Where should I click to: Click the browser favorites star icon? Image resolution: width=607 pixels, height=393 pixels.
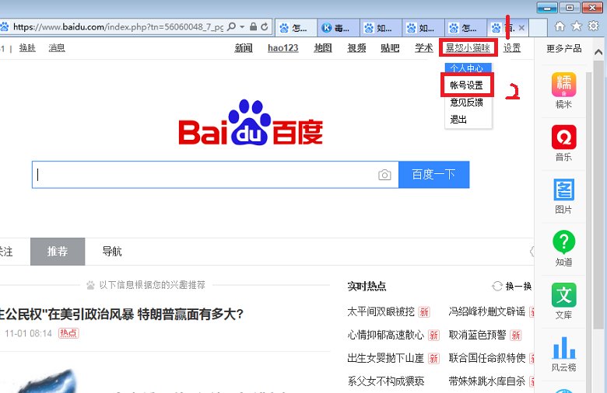point(577,26)
